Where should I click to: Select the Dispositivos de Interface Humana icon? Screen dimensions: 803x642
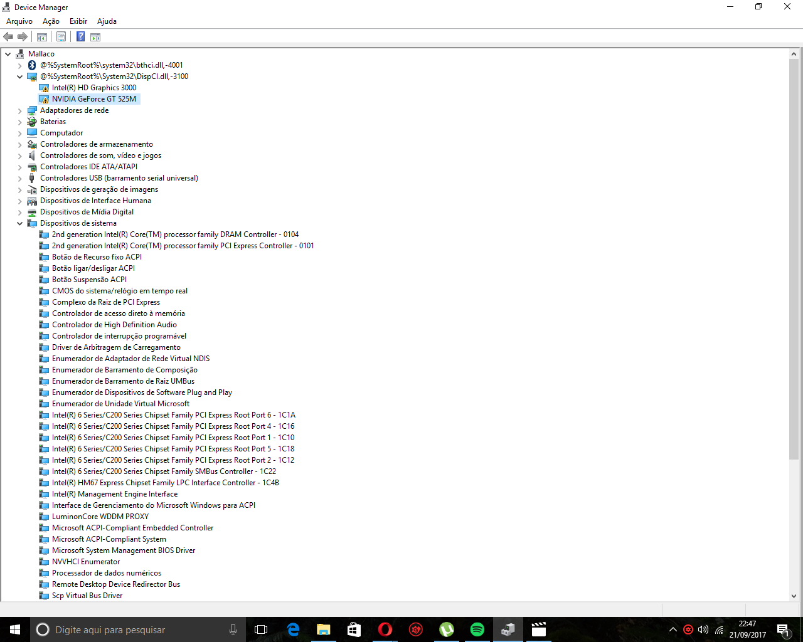32,201
